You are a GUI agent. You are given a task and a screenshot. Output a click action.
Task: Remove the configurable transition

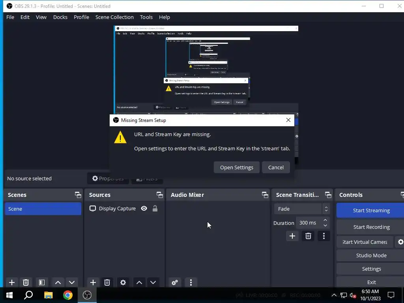(x=308, y=236)
